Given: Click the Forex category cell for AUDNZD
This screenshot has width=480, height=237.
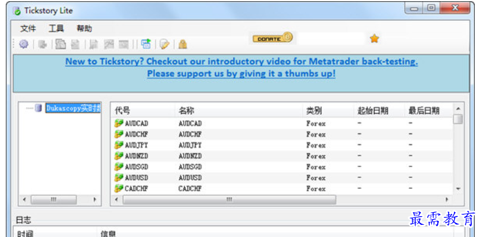Looking at the screenshot, I should point(316,156).
